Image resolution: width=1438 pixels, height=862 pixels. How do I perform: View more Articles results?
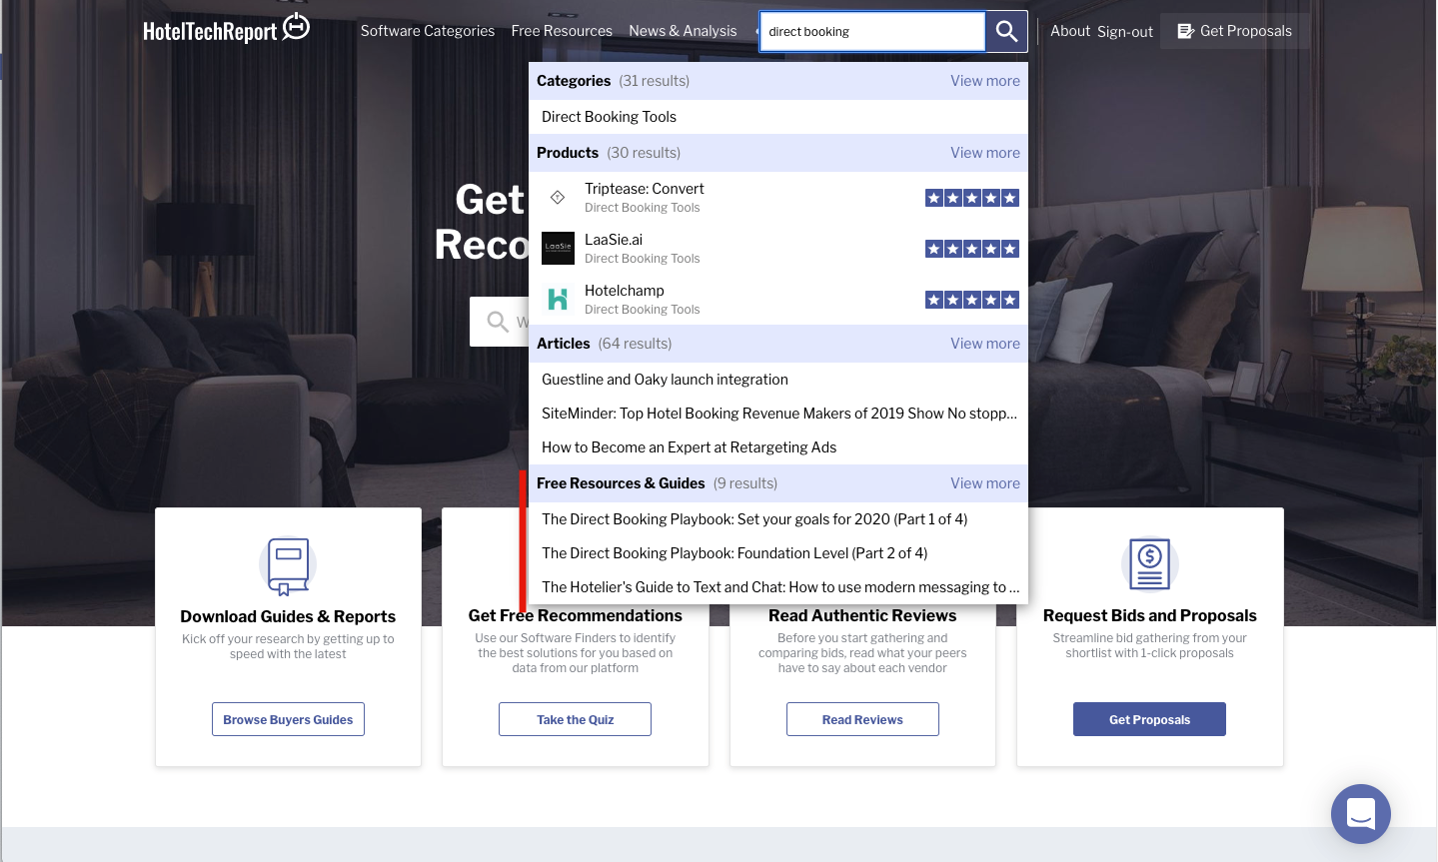click(x=985, y=344)
